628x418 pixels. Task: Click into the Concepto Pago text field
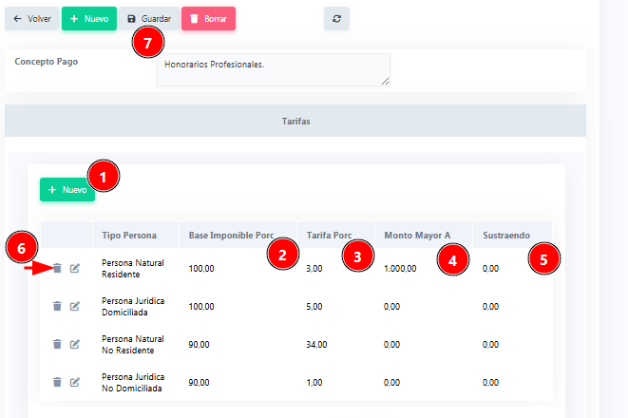click(x=273, y=69)
